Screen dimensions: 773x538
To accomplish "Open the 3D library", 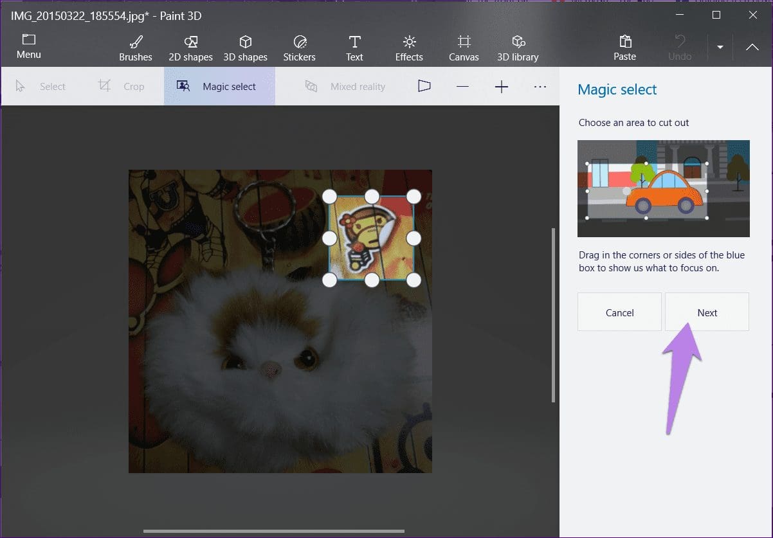I will click(518, 48).
